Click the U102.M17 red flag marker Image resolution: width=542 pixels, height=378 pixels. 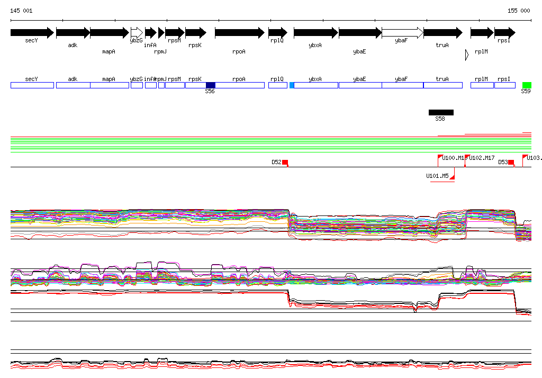click(x=467, y=157)
